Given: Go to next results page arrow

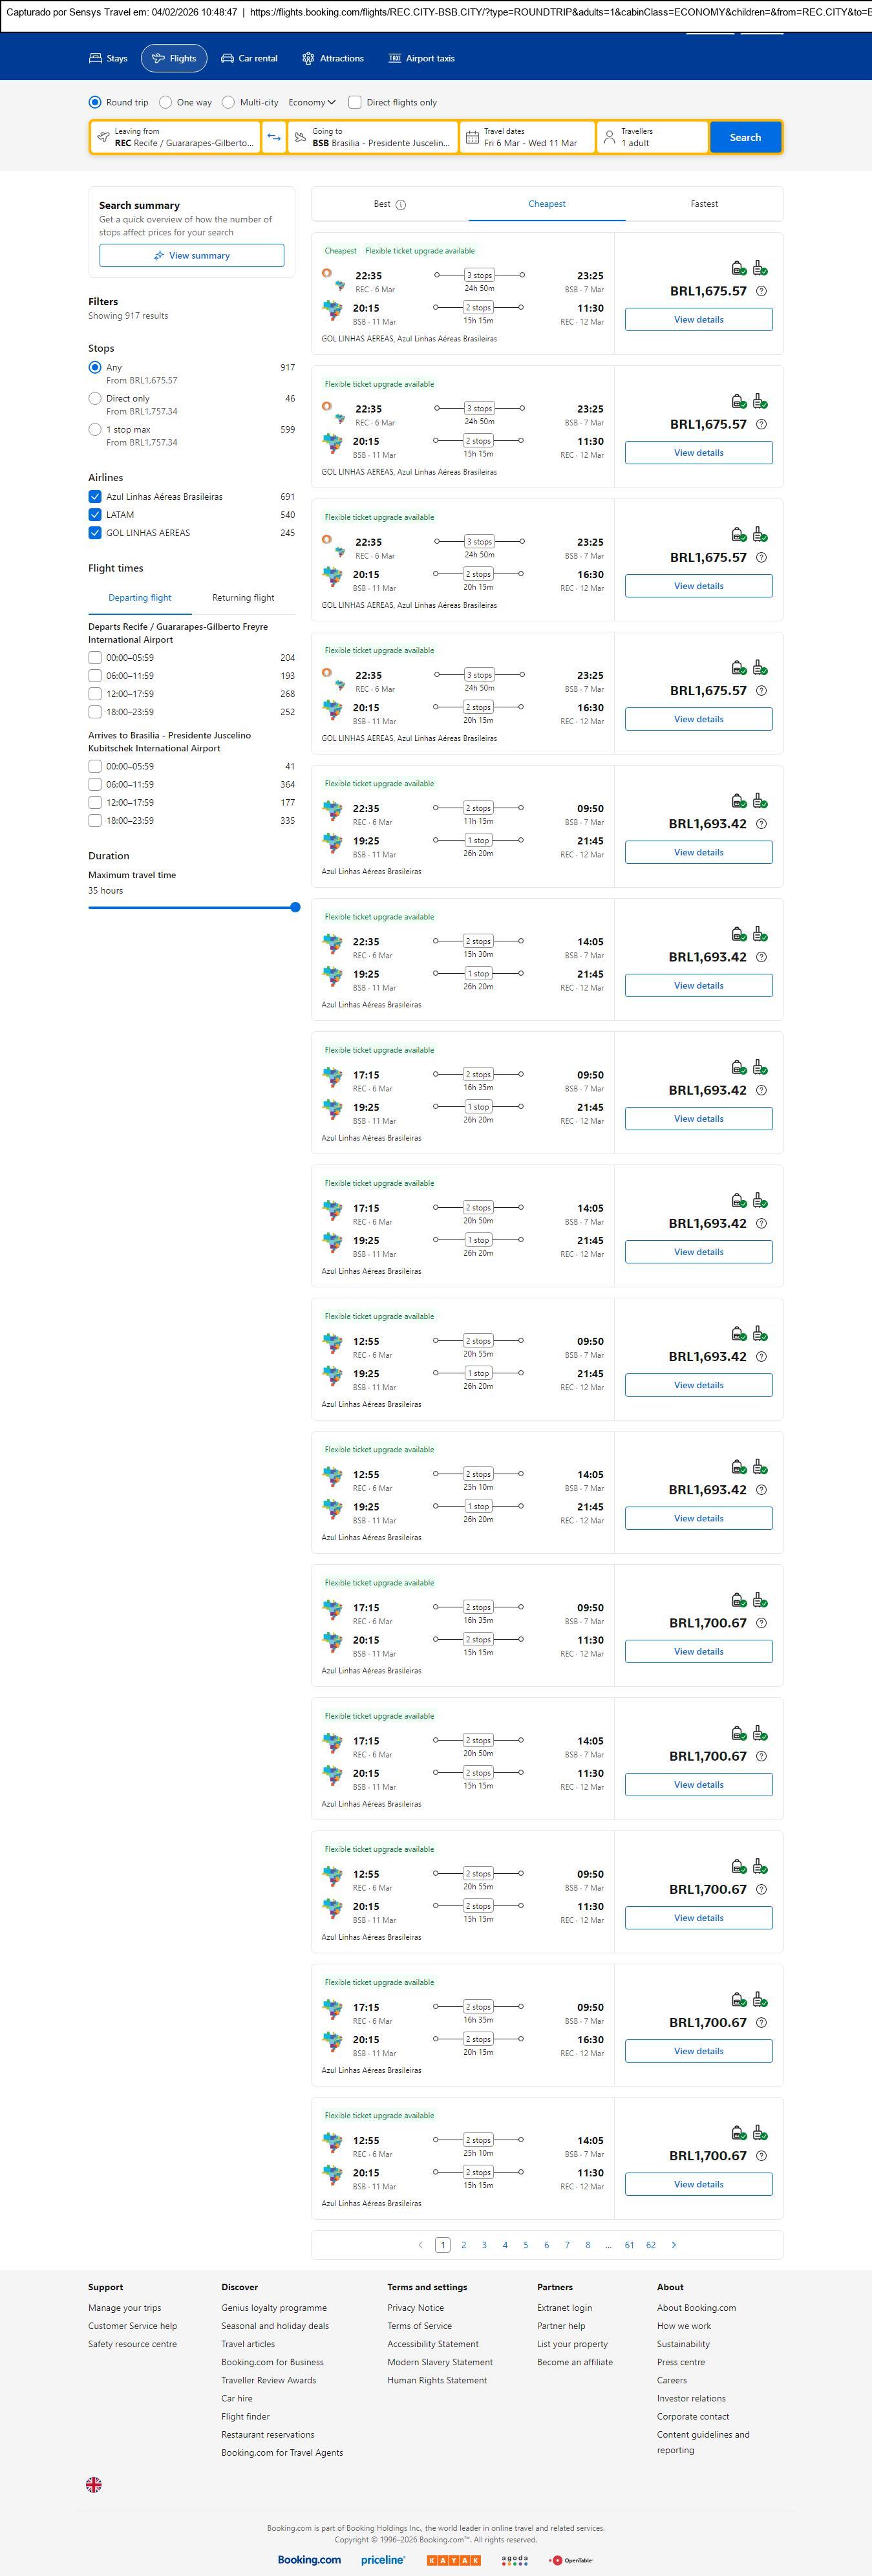Looking at the screenshot, I should pyautogui.click(x=674, y=2244).
